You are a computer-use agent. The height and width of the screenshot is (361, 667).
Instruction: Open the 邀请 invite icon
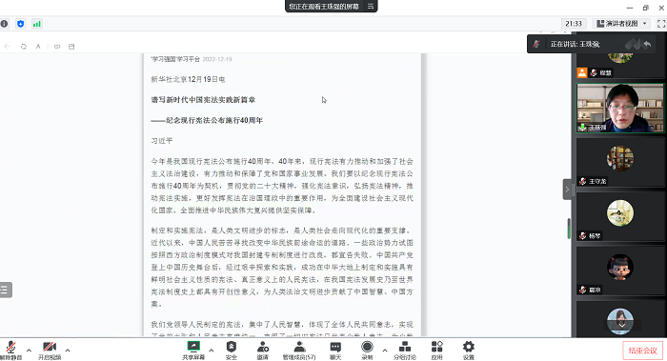(x=262, y=351)
